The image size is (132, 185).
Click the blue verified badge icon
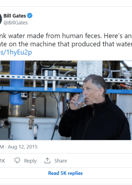[x=30, y=15]
